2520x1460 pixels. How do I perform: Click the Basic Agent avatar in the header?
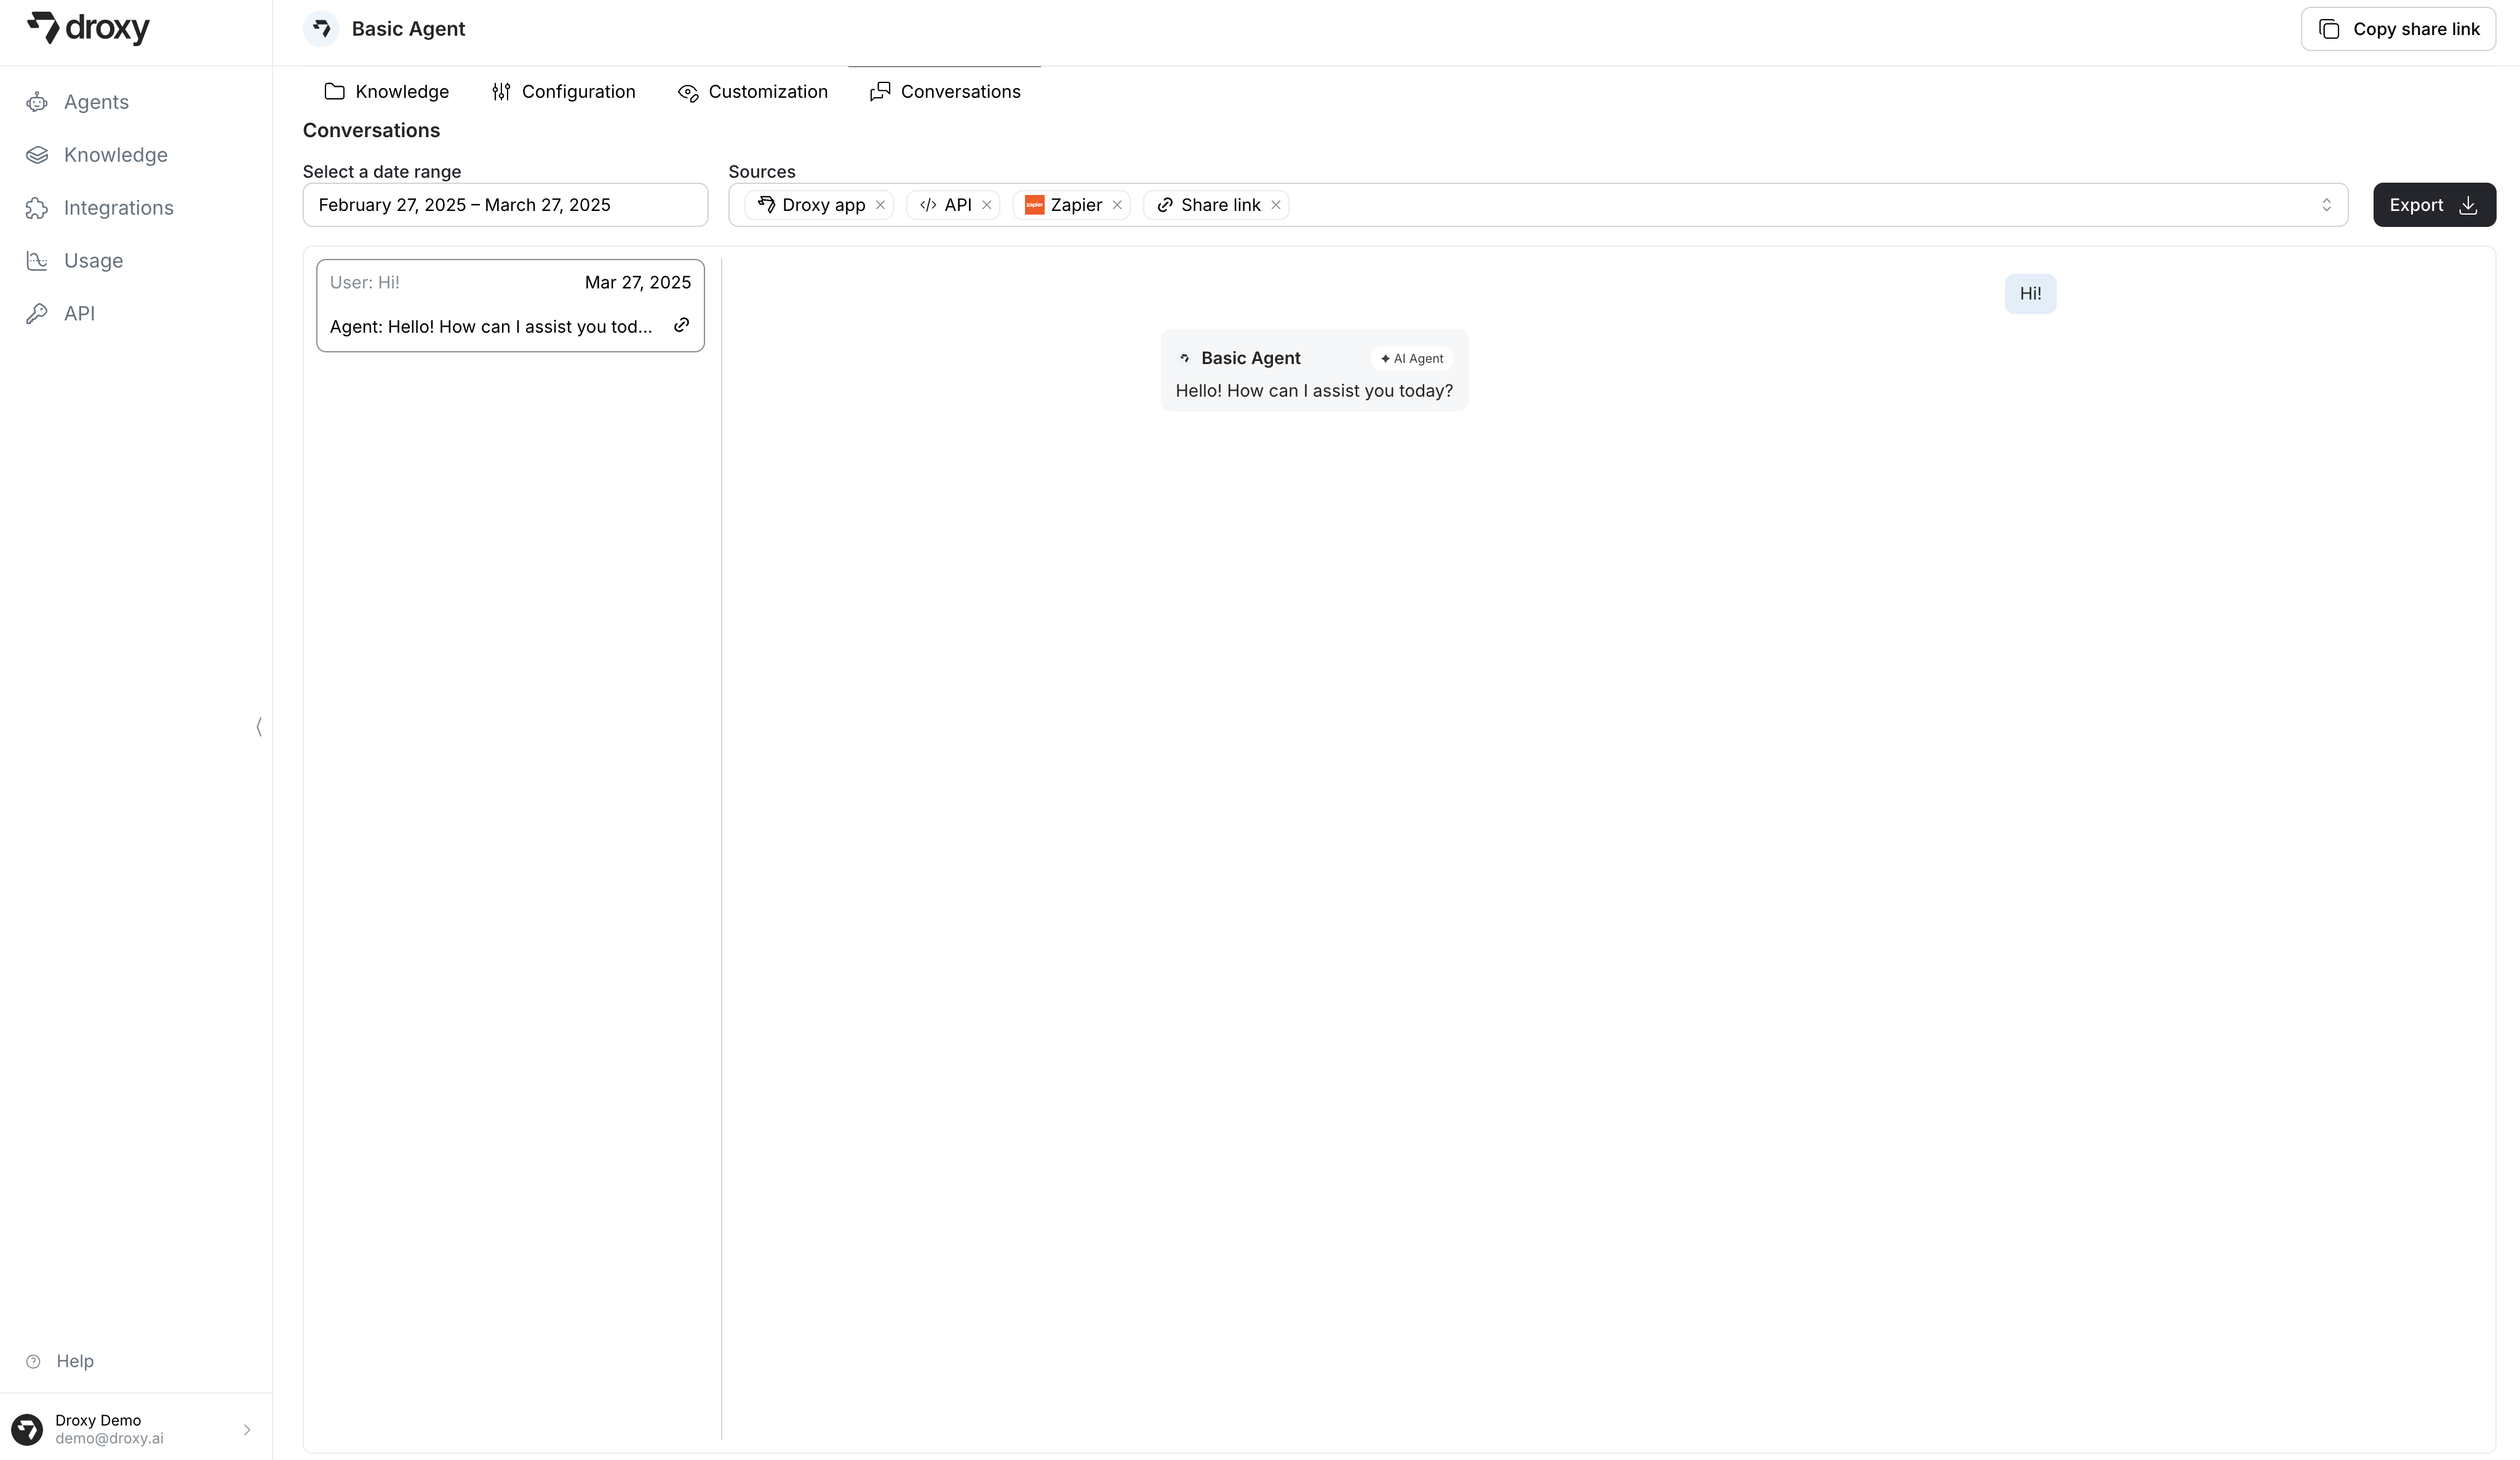[x=321, y=29]
